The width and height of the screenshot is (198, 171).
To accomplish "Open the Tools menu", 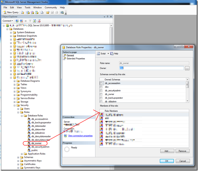I will coord(28,8).
